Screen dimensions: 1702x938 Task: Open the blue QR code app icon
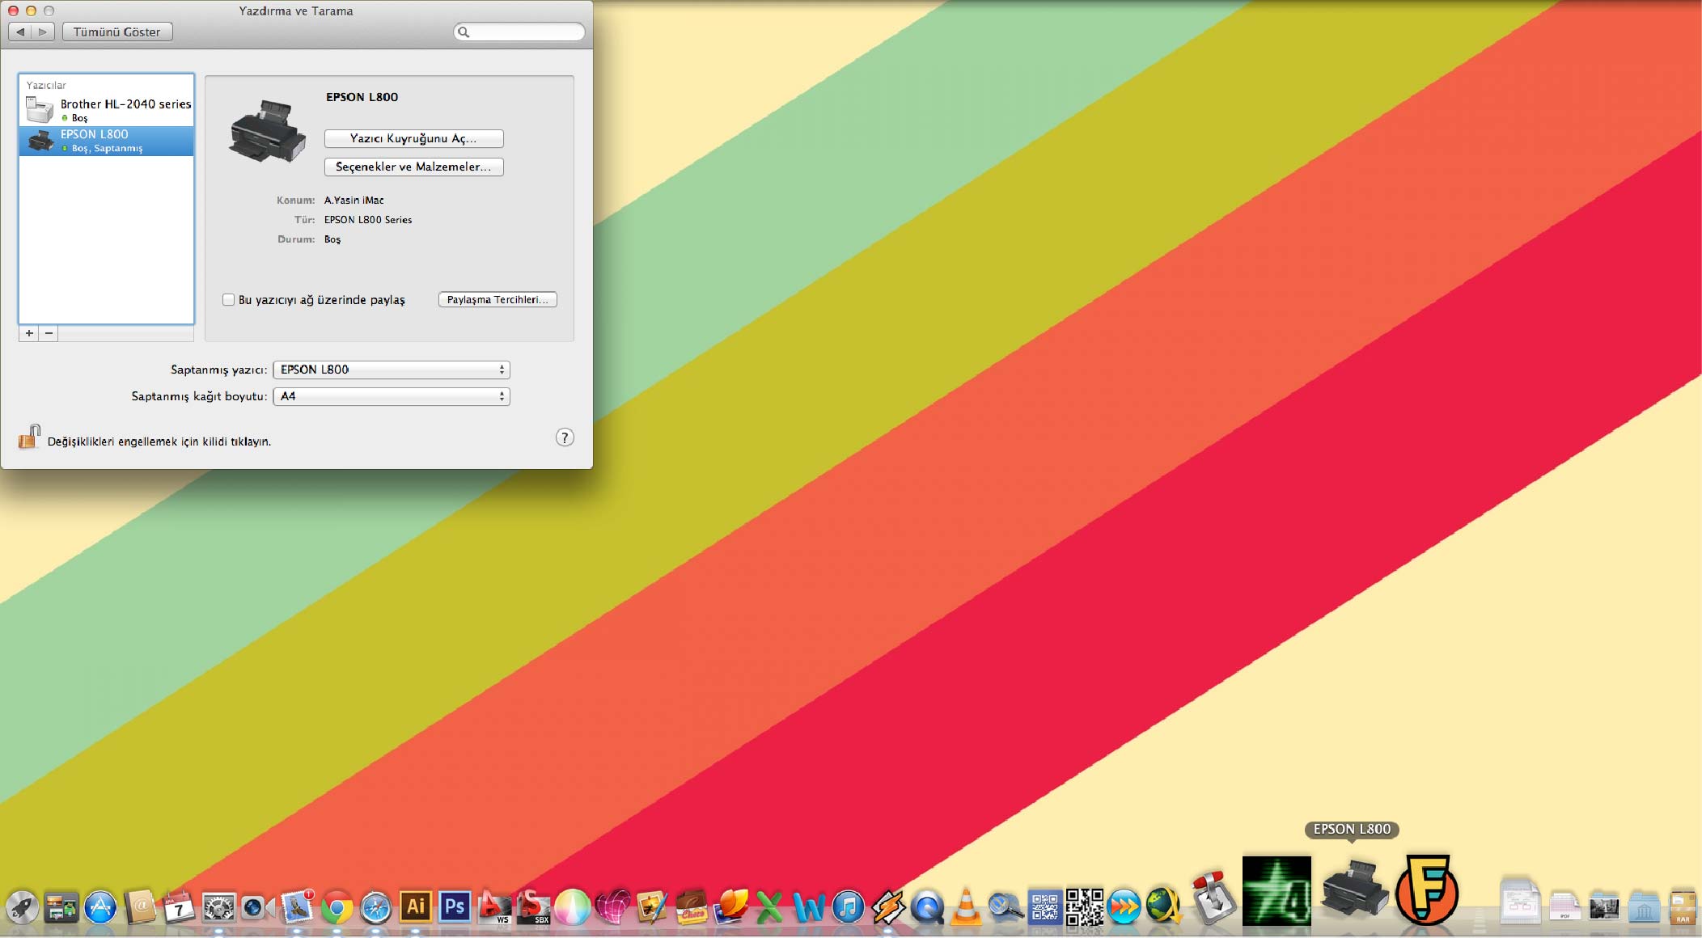pyautogui.click(x=1045, y=907)
